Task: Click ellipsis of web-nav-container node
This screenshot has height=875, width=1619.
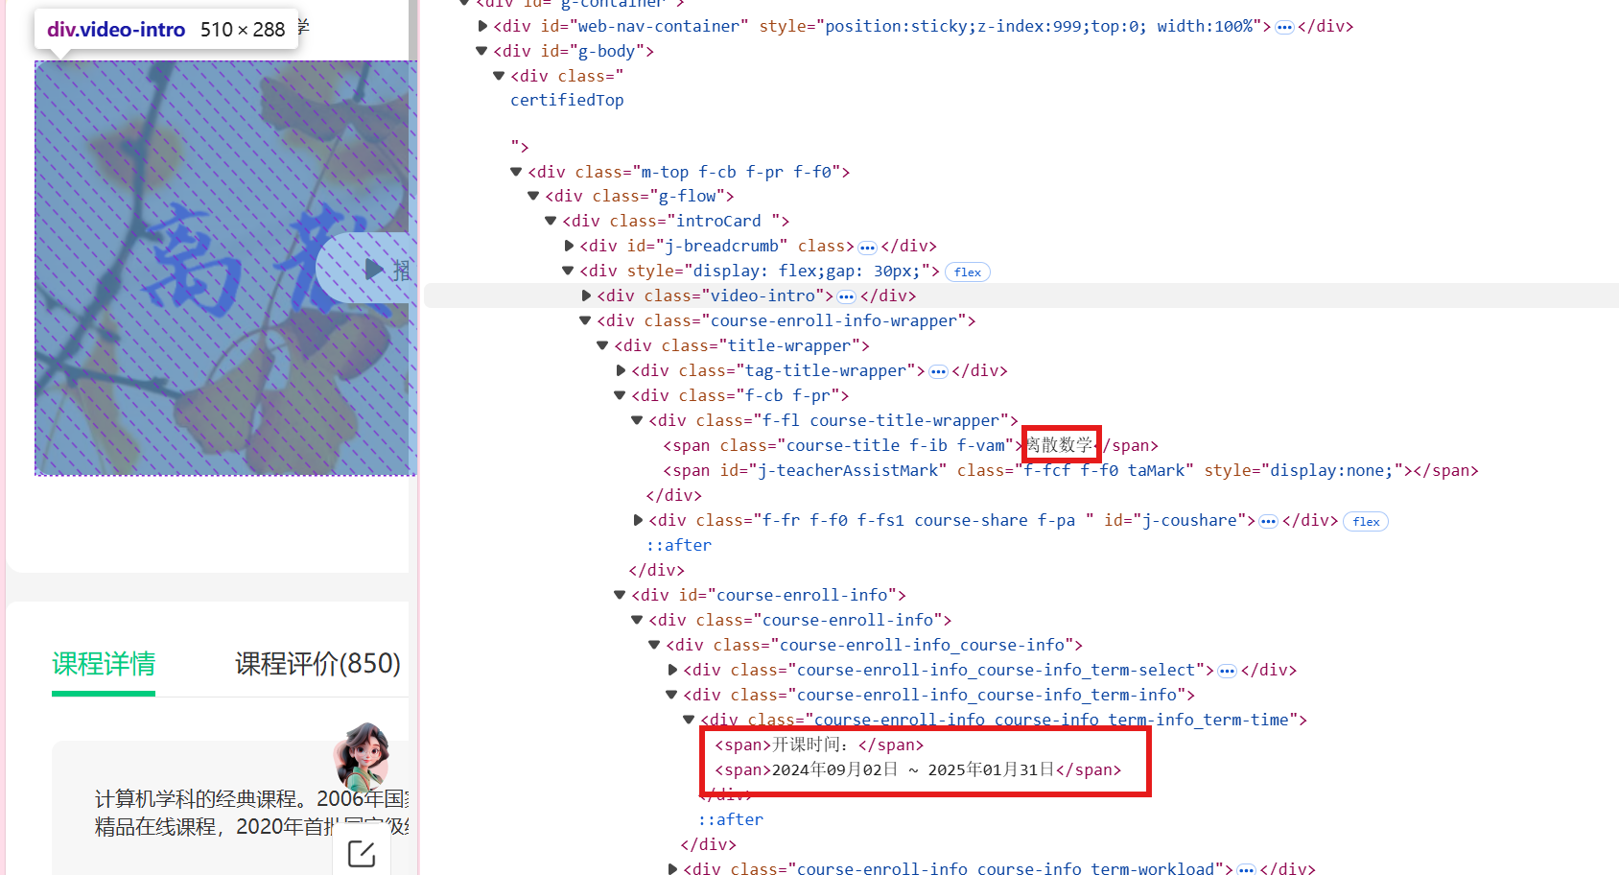Action: click(x=1284, y=28)
